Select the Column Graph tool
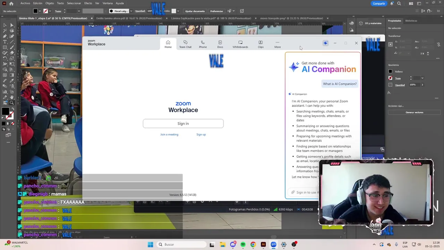 click(5, 92)
